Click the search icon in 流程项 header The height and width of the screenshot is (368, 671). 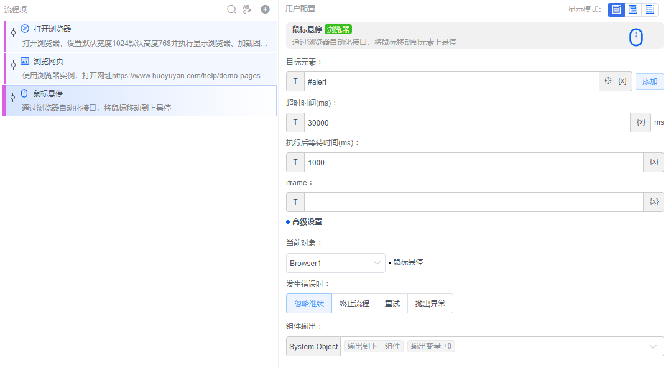click(231, 9)
